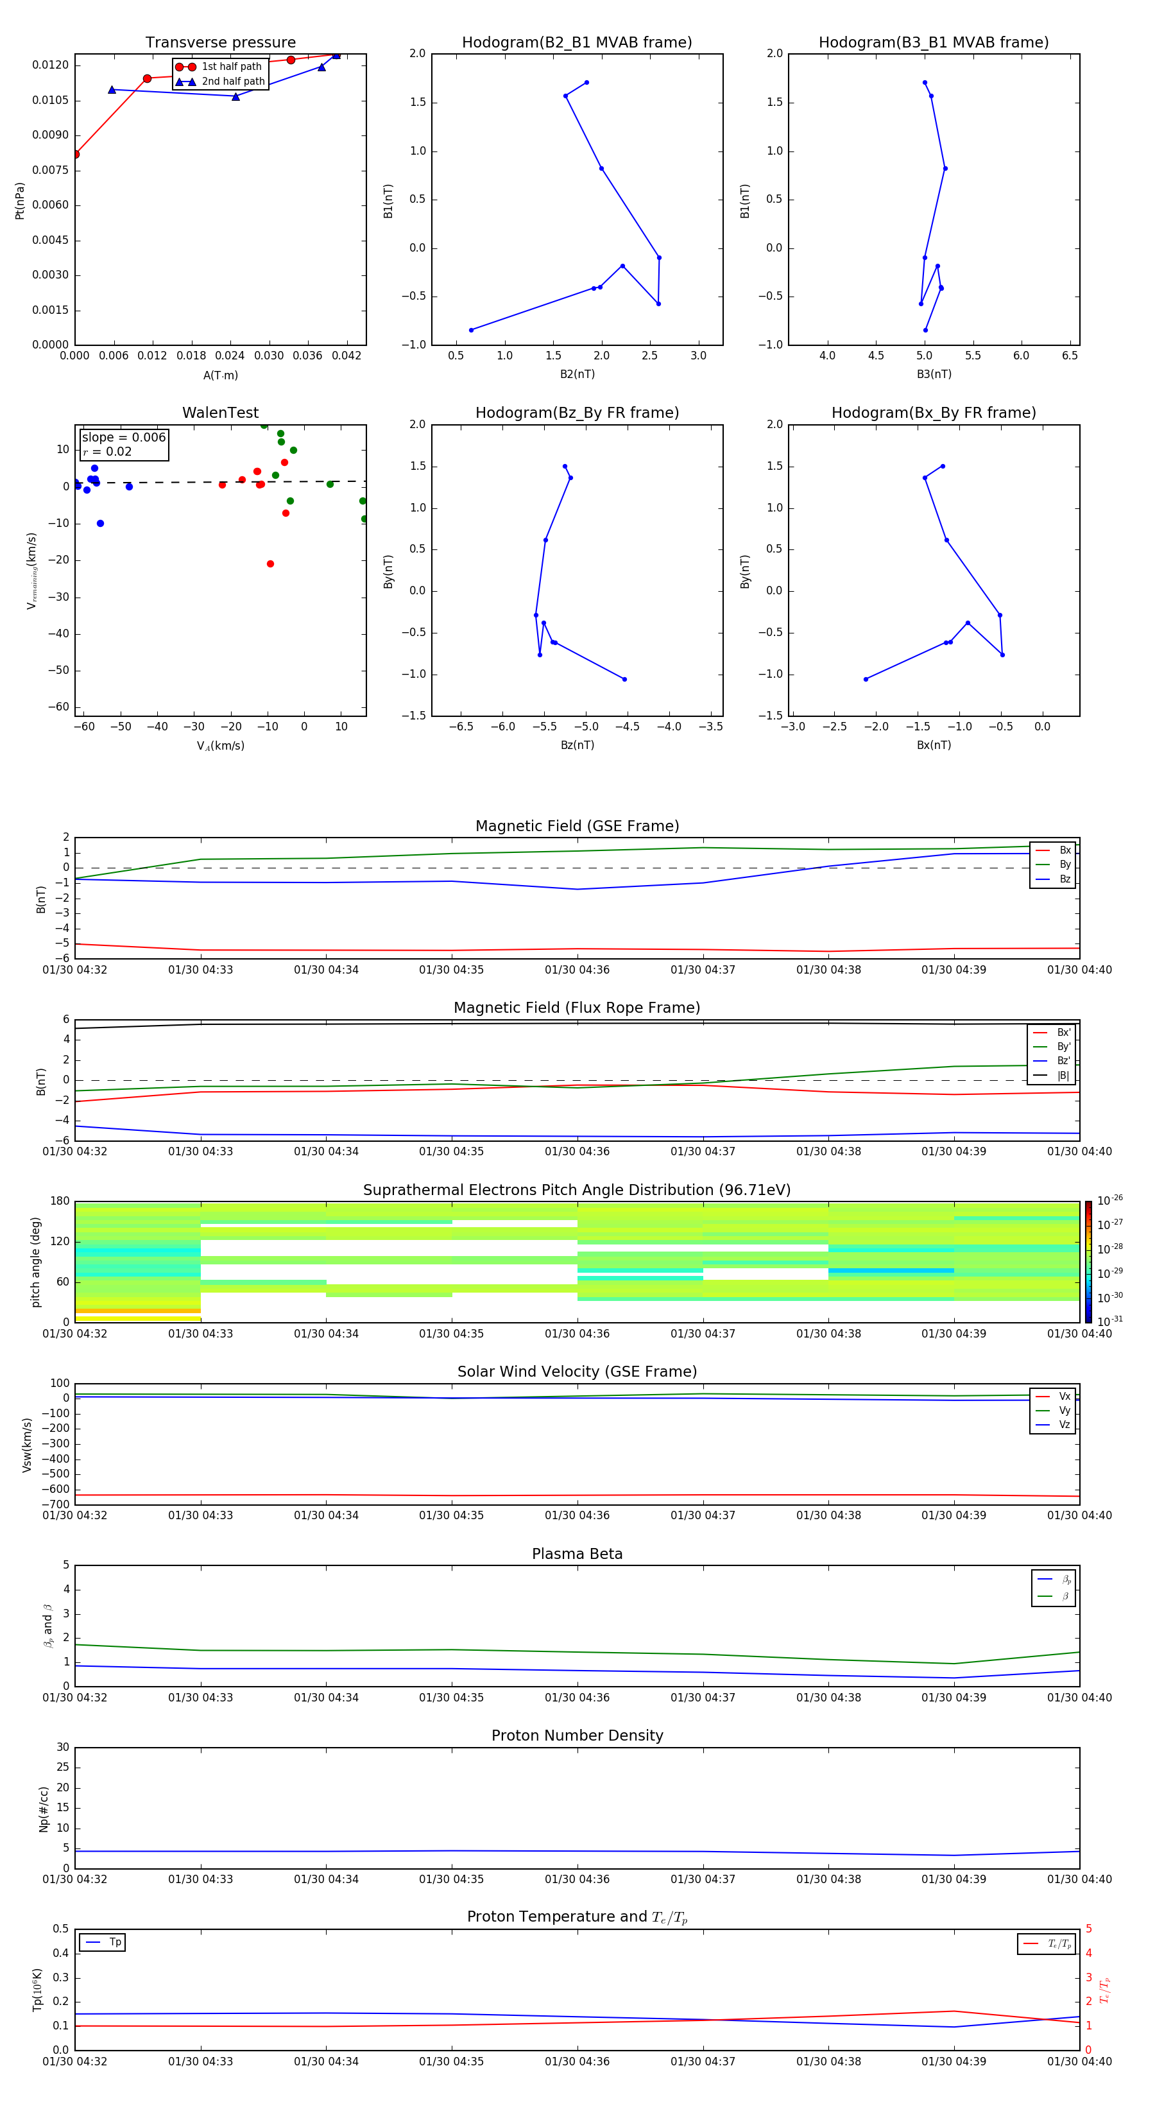Click '2nd half path' legend entry
This screenshot has height=2118, width=1155.
pos(221,82)
